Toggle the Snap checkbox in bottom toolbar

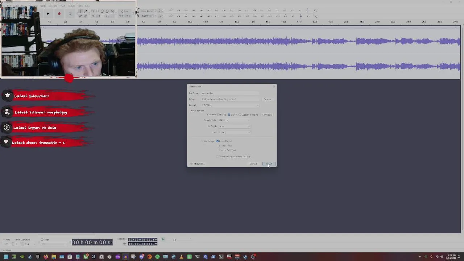coord(42,239)
